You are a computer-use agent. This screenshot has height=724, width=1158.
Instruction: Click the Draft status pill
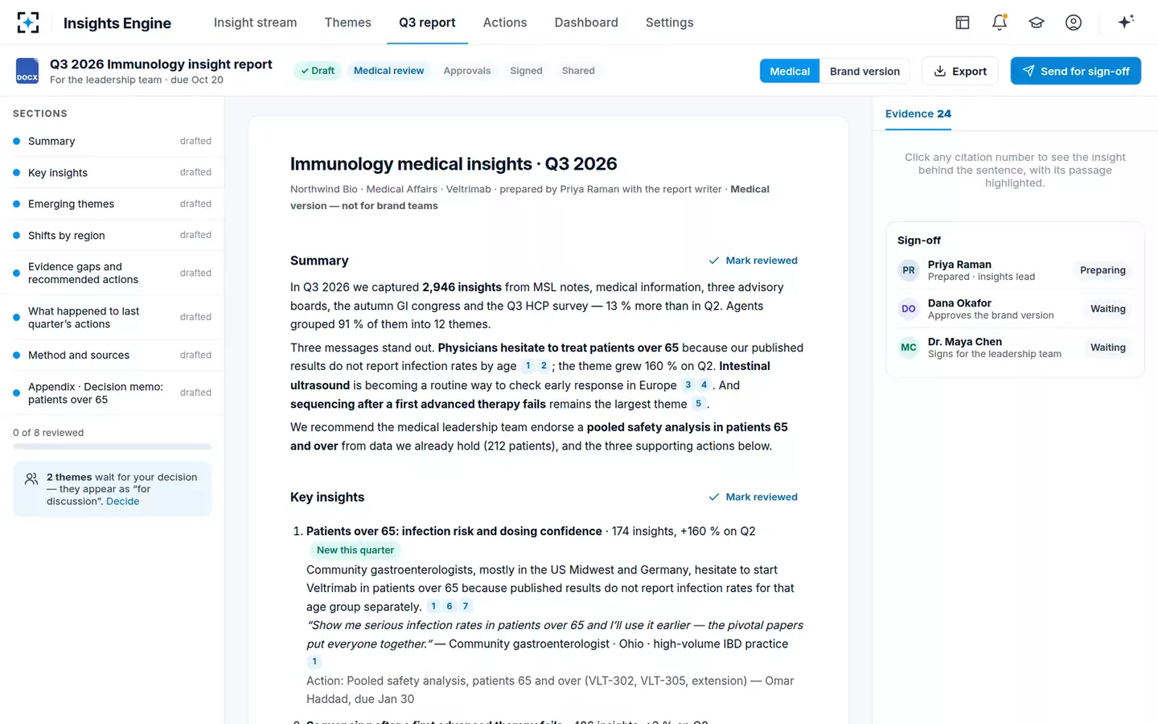point(318,71)
